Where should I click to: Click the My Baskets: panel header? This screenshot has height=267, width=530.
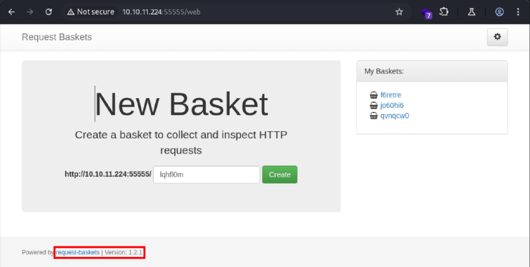pyautogui.click(x=432, y=72)
